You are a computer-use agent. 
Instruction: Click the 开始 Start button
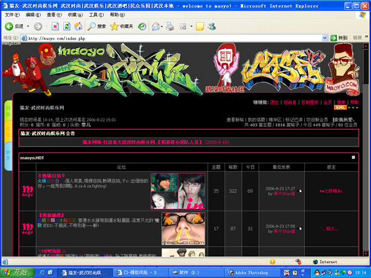pyautogui.click(x=17, y=272)
